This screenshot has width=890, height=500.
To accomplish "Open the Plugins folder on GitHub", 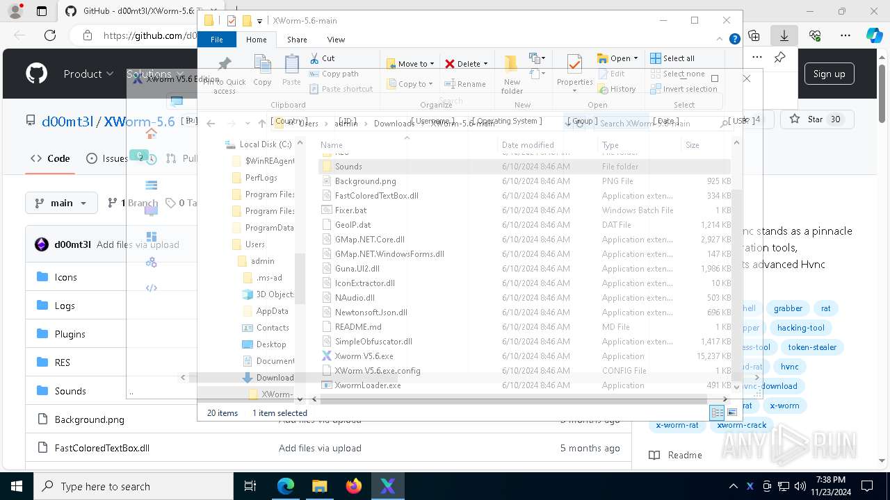I will [x=70, y=334].
